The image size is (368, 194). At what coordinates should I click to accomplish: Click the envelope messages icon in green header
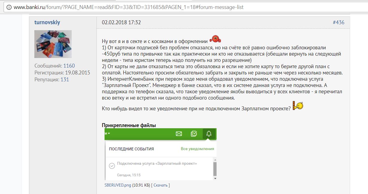(x=179, y=134)
